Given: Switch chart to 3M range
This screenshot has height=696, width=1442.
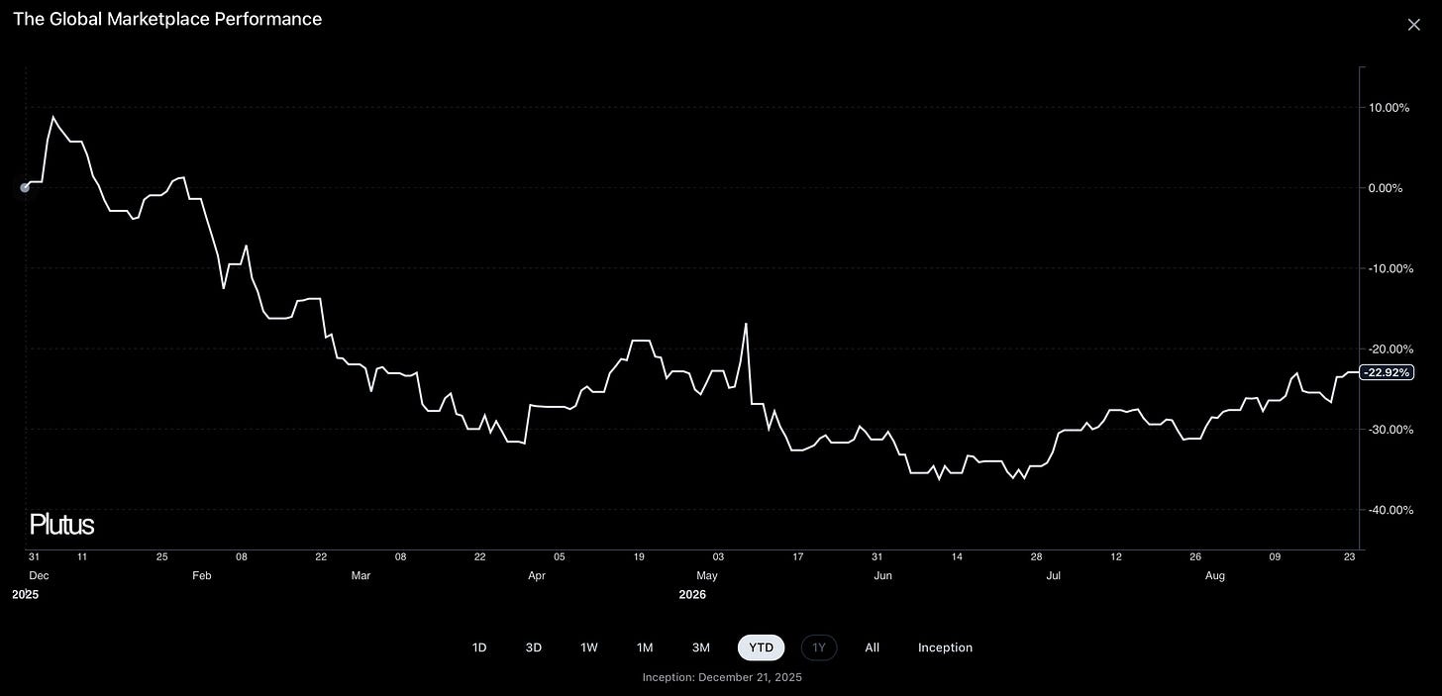Looking at the screenshot, I should click(701, 647).
